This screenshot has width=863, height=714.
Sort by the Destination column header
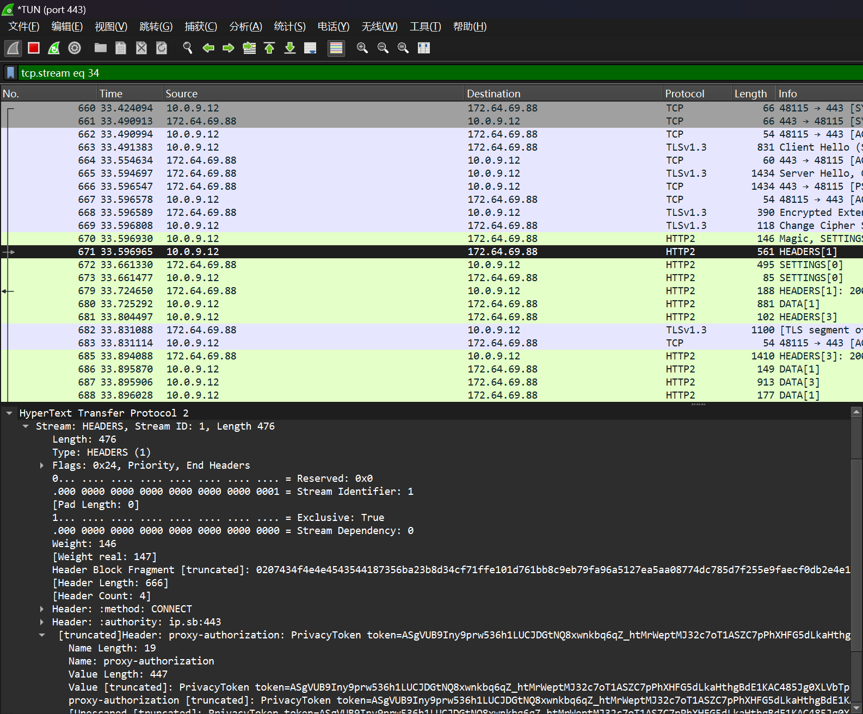pos(563,94)
